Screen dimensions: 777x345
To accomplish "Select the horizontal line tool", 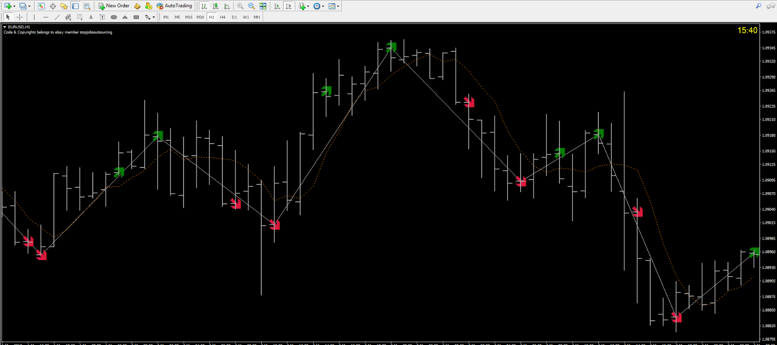I will click(46, 17).
